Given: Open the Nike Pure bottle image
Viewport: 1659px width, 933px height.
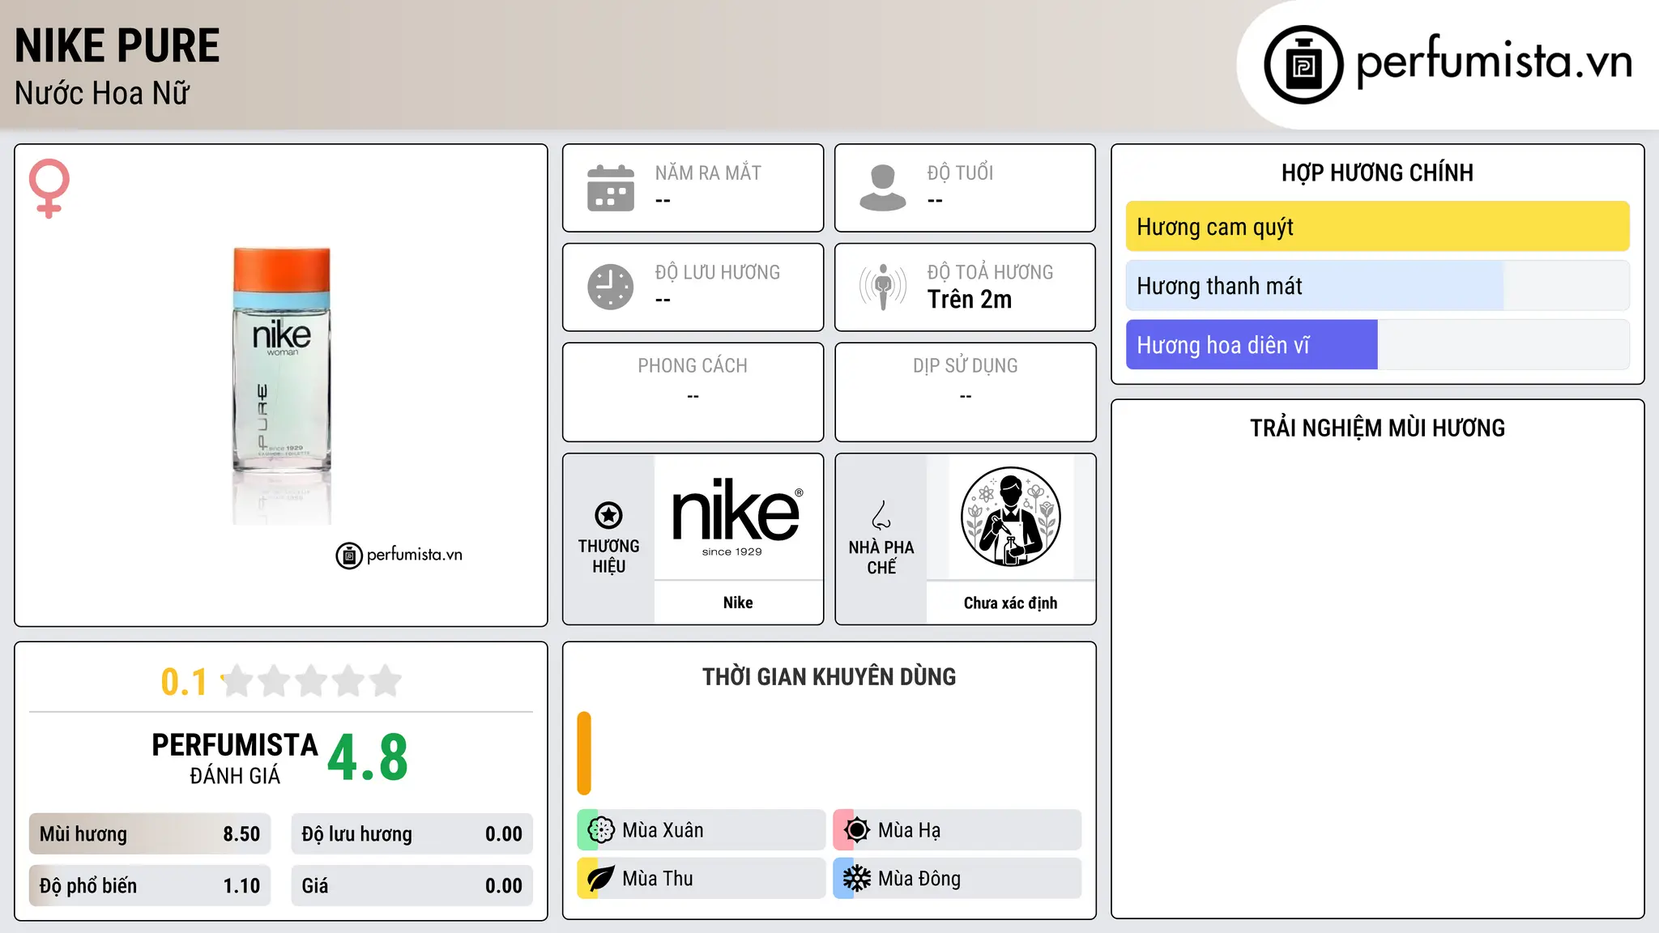Looking at the screenshot, I should 282,385.
